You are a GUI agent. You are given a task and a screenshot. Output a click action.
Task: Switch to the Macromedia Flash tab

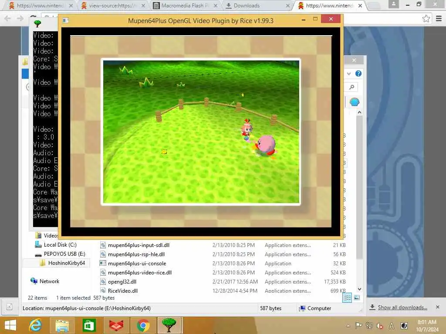(185, 6)
